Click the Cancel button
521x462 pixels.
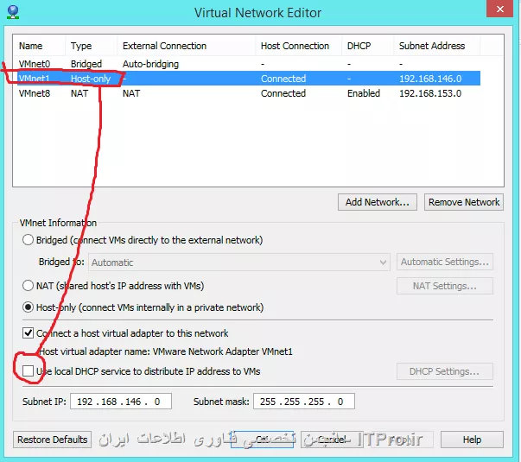coord(332,440)
